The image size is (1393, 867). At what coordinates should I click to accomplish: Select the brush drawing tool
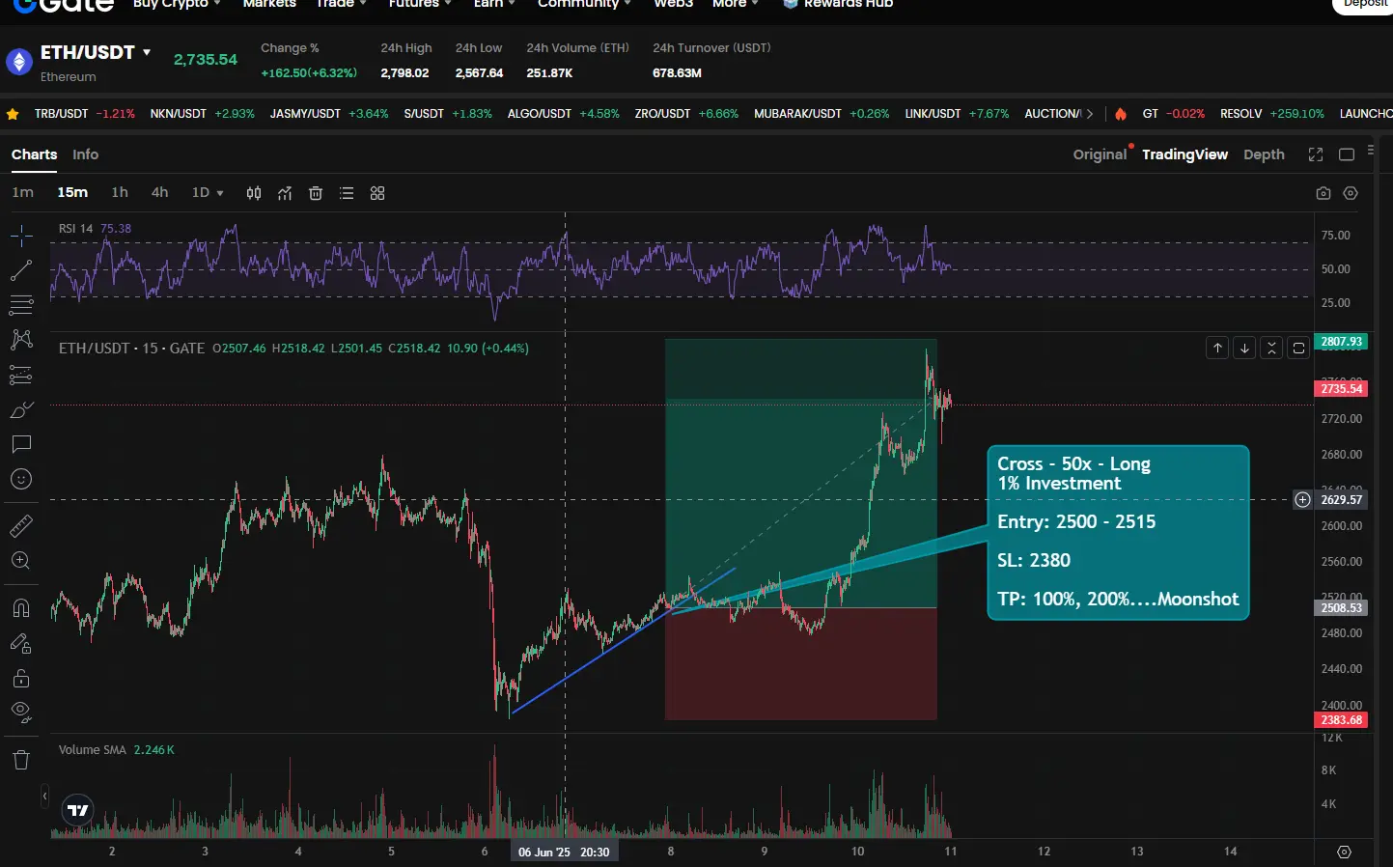(21, 409)
